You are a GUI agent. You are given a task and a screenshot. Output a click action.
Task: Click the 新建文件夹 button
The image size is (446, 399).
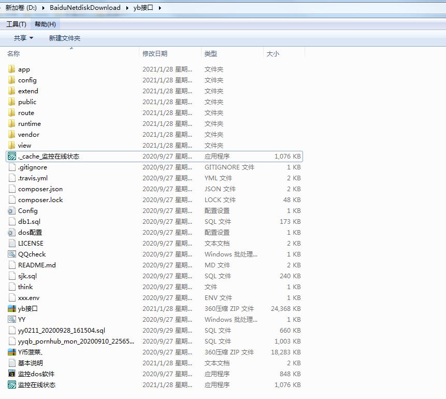(65, 38)
